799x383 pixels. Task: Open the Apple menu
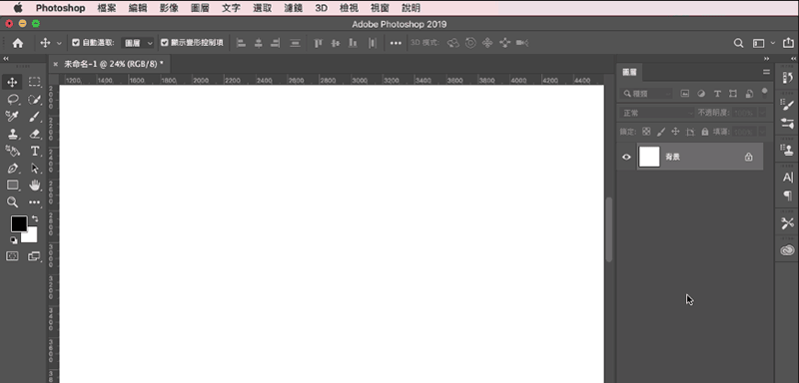point(18,8)
